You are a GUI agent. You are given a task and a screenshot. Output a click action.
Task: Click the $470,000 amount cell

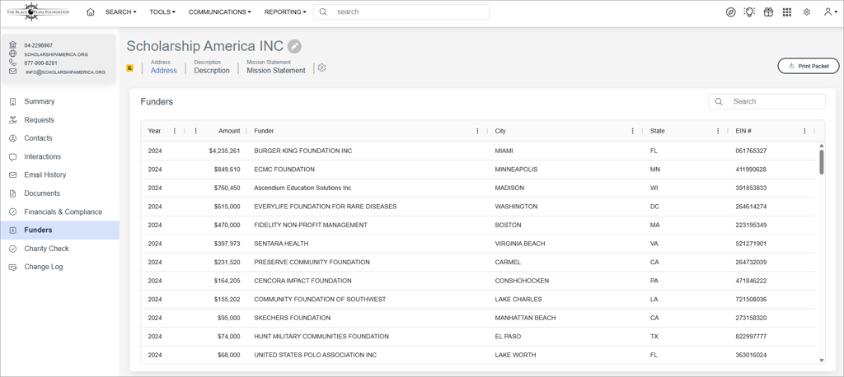229,226
